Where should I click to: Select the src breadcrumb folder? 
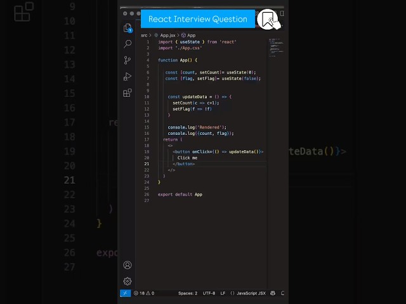click(x=144, y=35)
